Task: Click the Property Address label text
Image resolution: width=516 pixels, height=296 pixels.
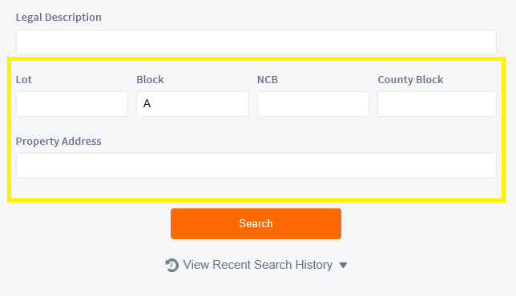Action: pos(58,142)
